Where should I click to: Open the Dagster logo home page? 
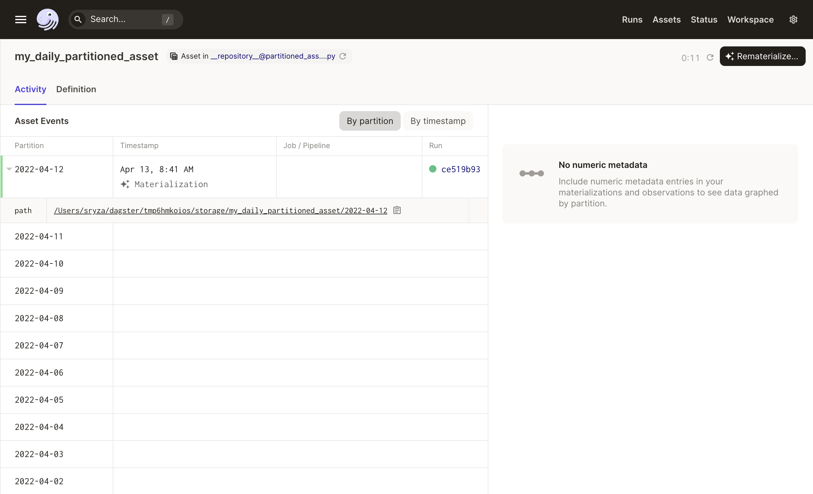coord(48,19)
